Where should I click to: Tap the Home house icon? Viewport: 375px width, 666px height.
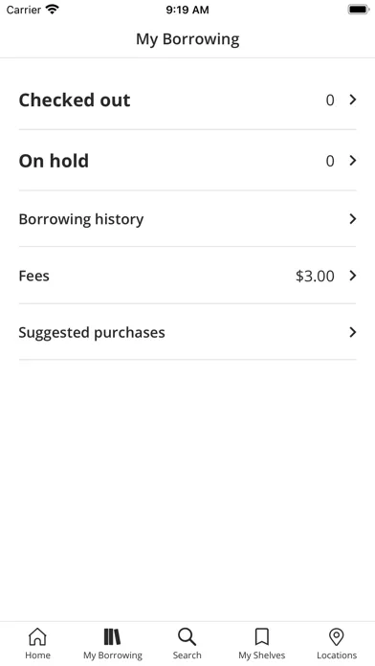click(x=37, y=636)
